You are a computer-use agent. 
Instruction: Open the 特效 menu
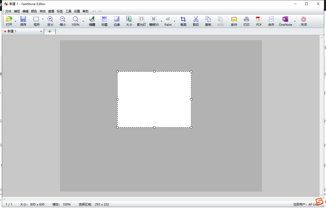click(43, 11)
